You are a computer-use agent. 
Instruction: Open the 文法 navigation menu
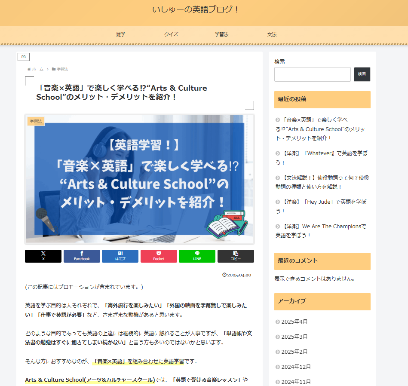pos(272,34)
